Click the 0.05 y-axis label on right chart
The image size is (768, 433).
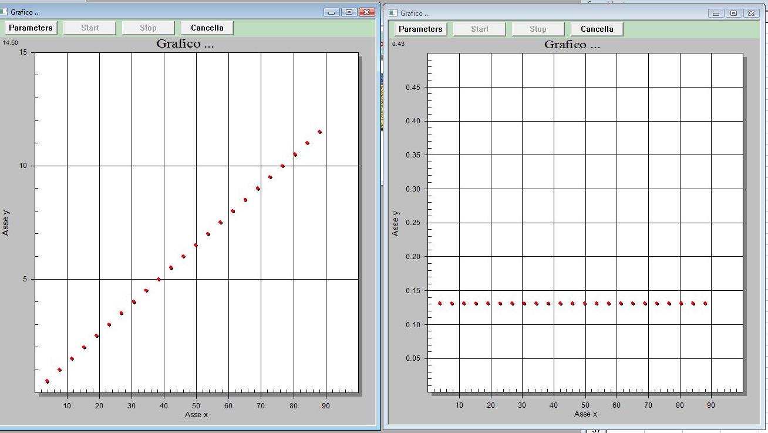[x=413, y=358]
